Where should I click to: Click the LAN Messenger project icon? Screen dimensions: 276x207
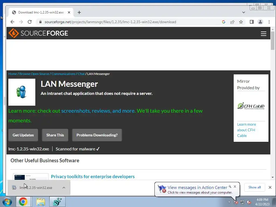coord(22,92)
